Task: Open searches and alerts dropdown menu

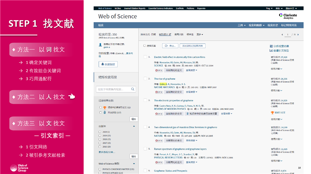Action: [x=257, y=25]
